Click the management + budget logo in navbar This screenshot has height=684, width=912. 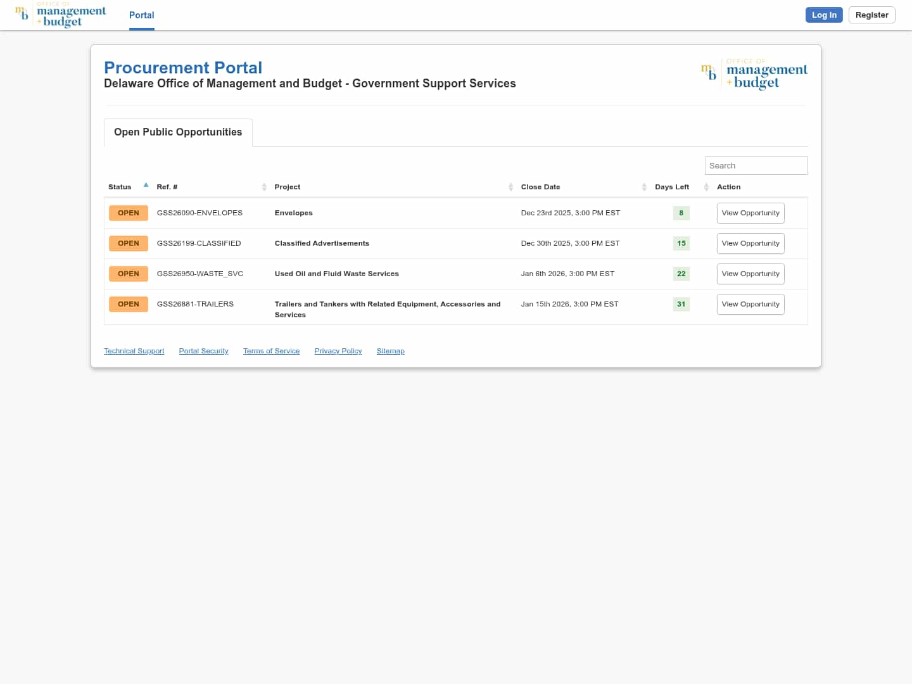[60, 15]
